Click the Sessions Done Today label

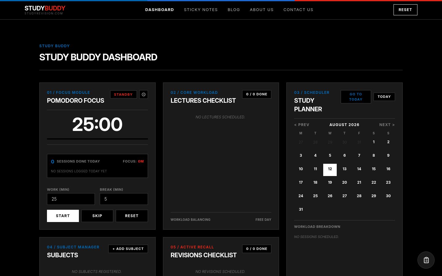pyautogui.click(x=78, y=161)
